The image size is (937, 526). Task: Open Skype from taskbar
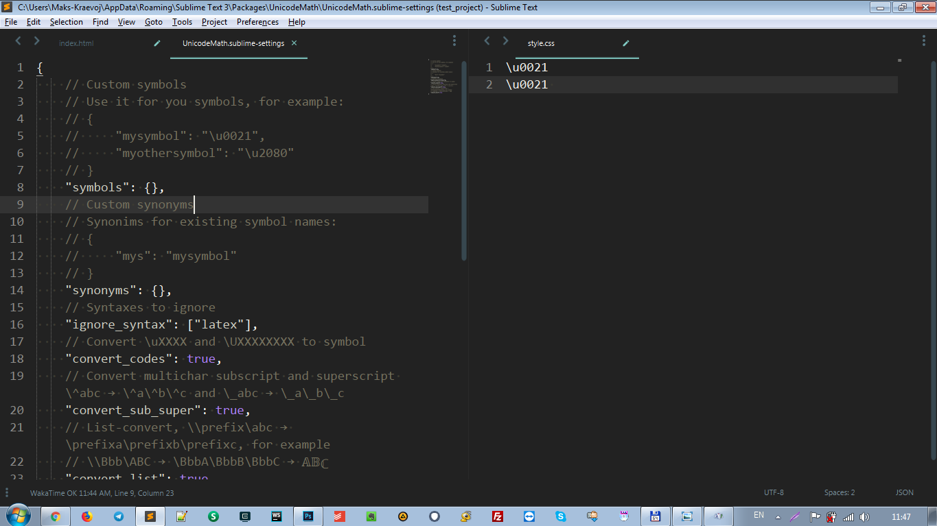tap(561, 516)
